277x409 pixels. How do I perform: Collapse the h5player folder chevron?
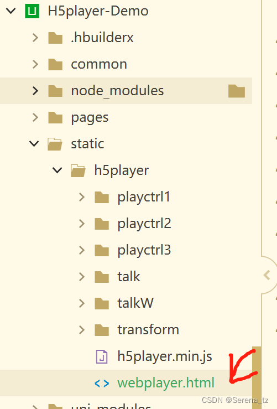coord(58,170)
